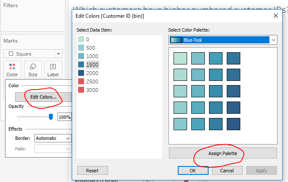Open the Color mark card
Image resolution: width=288 pixels, height=182 pixels.
[12, 70]
